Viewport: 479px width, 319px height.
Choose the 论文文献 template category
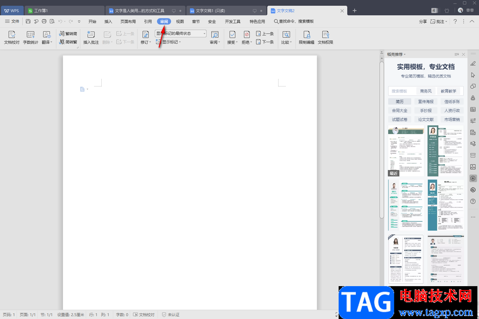tap(426, 119)
